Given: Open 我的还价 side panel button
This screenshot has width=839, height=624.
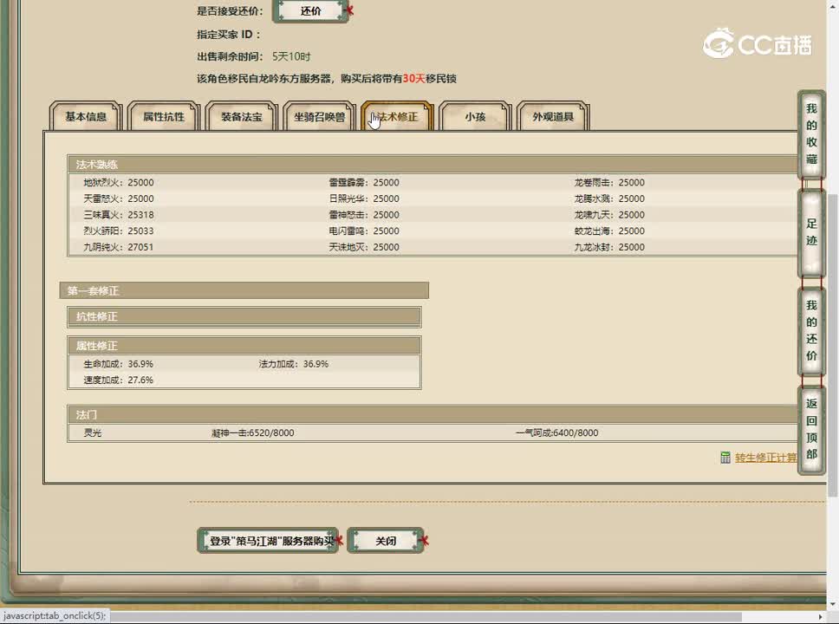Looking at the screenshot, I should 811,331.
